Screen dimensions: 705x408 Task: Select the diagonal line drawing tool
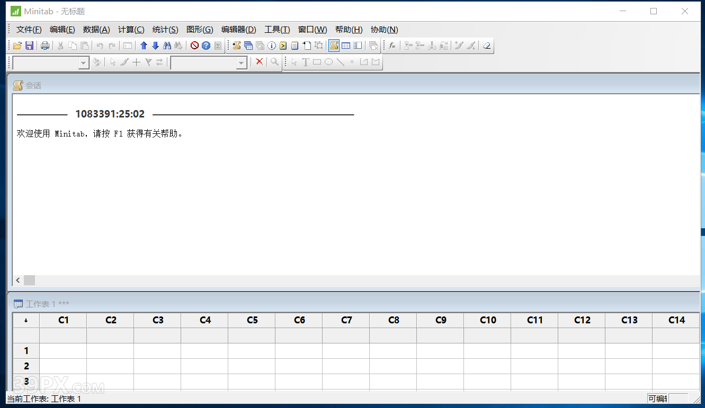coord(340,62)
